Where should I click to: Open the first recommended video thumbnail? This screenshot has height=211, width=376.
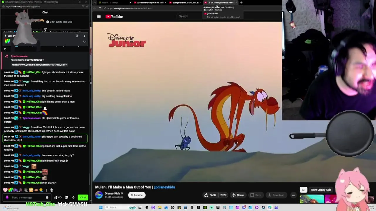pyautogui.click(x=312, y=200)
